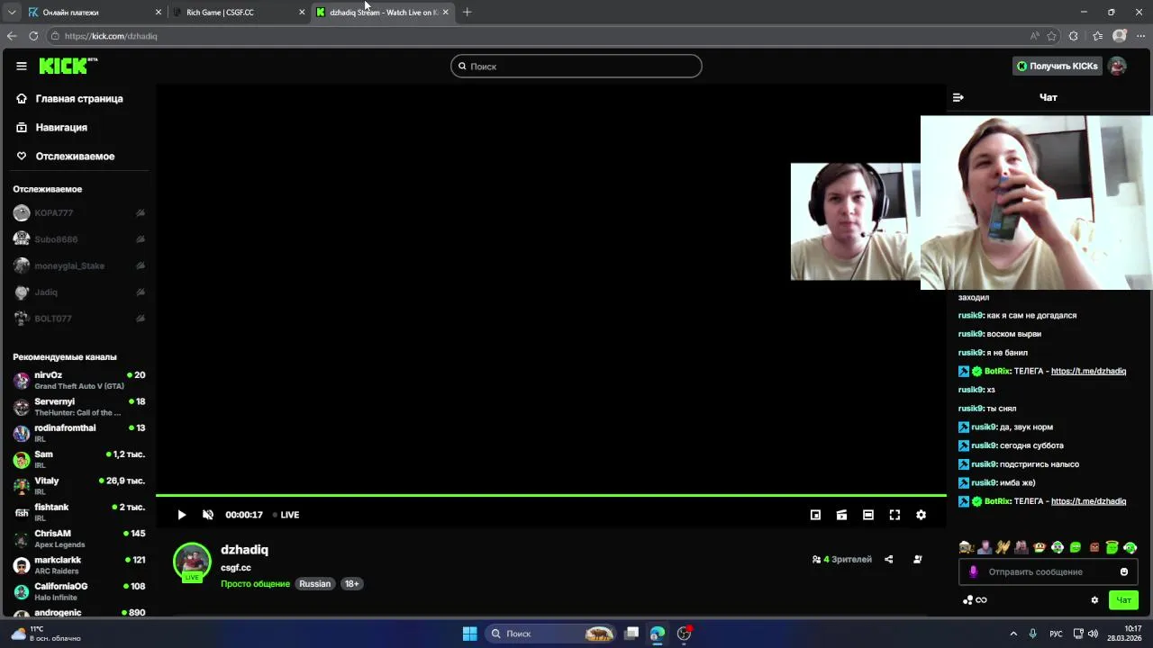The height and width of the screenshot is (648, 1153).
Task: Click the first quick emote in chat row
Action: [x=967, y=547]
